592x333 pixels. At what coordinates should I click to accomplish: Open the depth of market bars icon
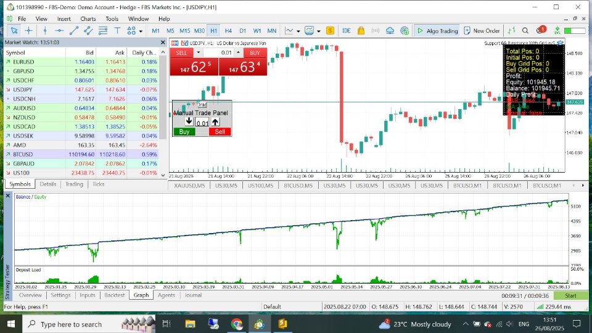(x=512, y=31)
